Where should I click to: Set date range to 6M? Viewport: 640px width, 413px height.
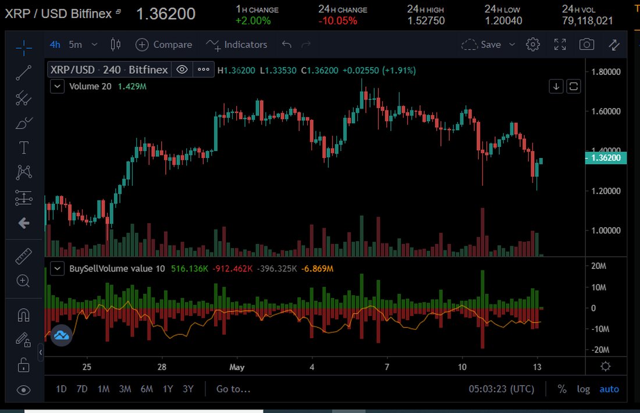[x=147, y=389]
